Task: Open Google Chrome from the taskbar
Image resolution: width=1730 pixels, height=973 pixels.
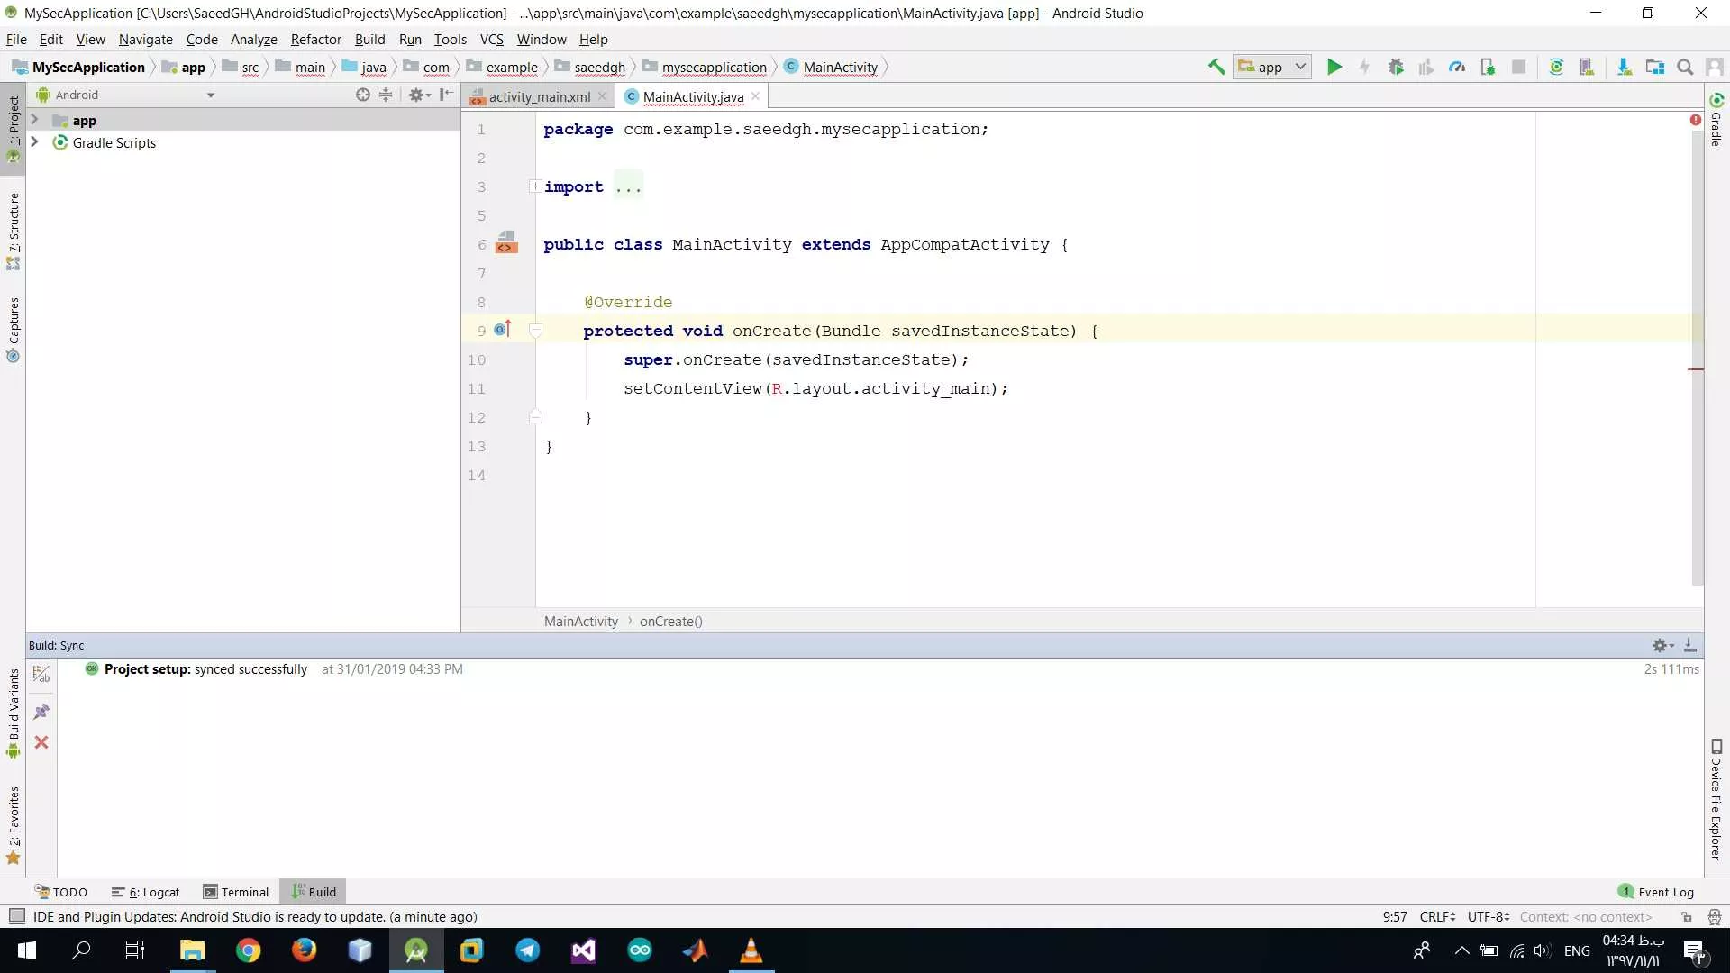Action: pyautogui.click(x=249, y=950)
